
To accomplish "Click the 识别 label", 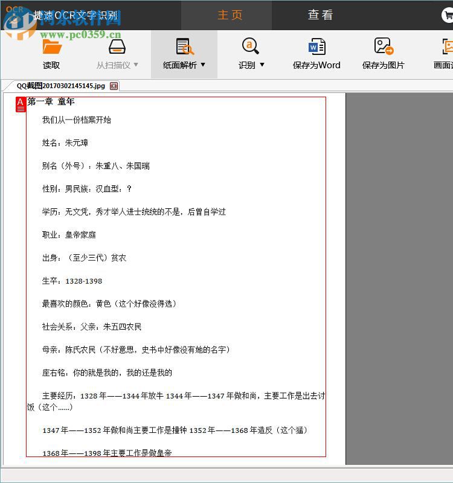I will pyautogui.click(x=247, y=65).
